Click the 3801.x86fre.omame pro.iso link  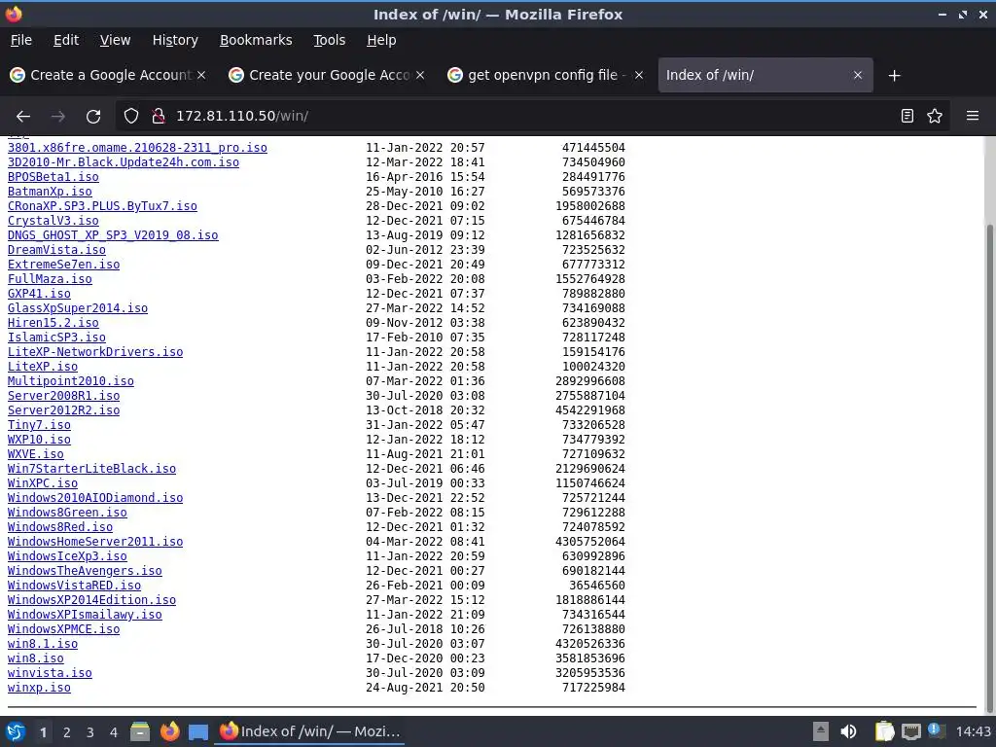tap(137, 148)
